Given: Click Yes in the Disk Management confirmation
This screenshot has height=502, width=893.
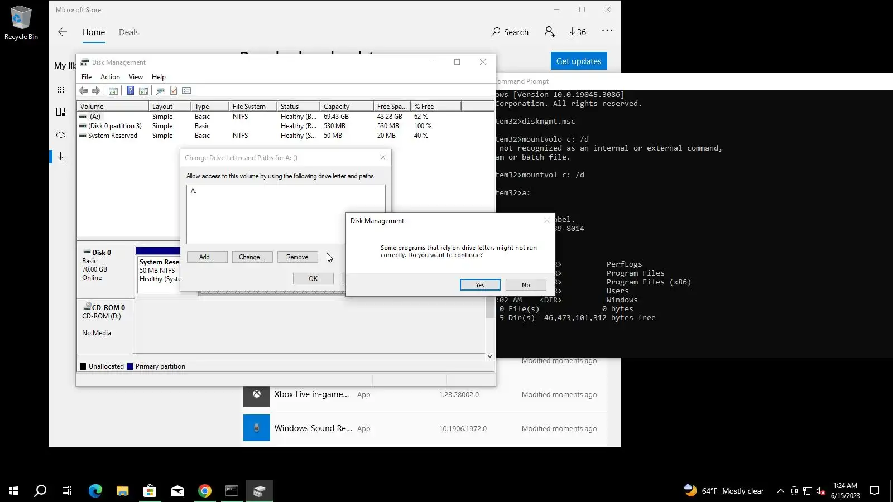Looking at the screenshot, I should [480, 285].
